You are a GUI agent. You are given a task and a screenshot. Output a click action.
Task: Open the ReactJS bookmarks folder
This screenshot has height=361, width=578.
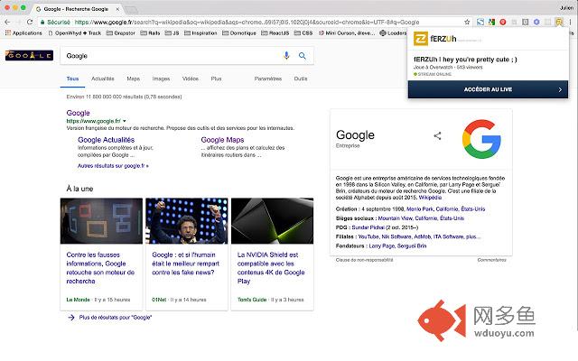(275, 32)
